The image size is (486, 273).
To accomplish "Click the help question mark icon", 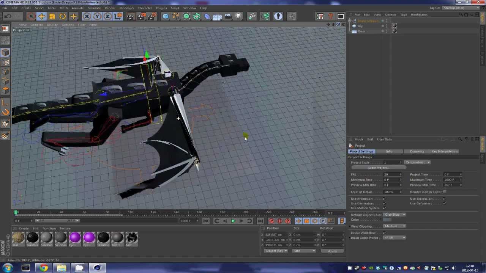I will click(x=330, y=16).
